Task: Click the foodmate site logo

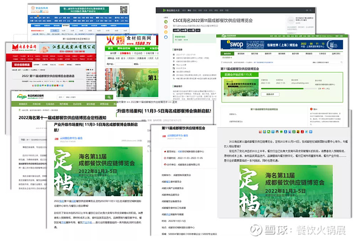Action: pos(40,9)
